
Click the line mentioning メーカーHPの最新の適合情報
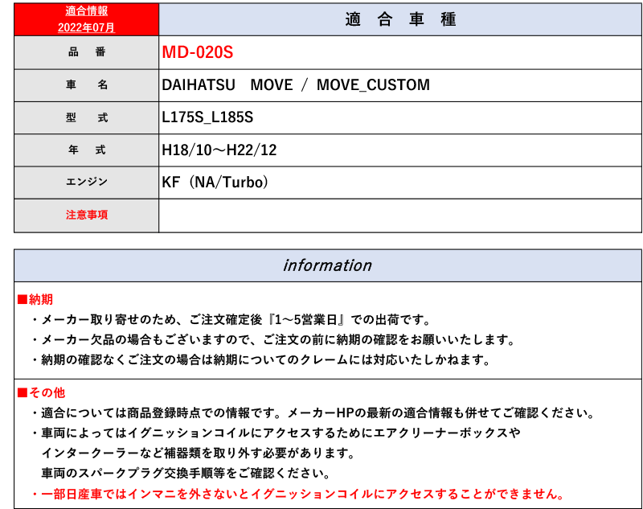click(313, 413)
